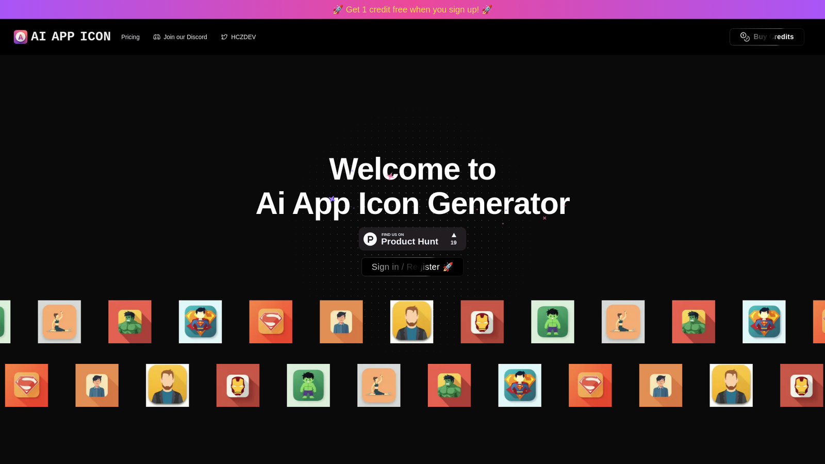825x464 pixels.
Task: Select the green cartoon Hulk icon in top row
Action: pos(553,322)
